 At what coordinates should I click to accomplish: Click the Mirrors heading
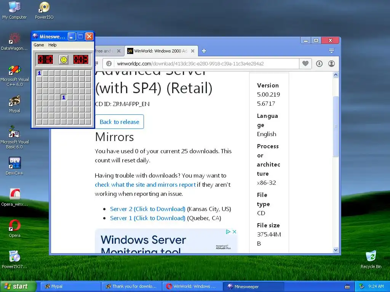(114, 137)
